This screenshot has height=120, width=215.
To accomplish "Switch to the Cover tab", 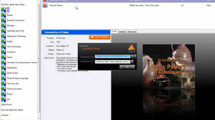I will 114,31.
